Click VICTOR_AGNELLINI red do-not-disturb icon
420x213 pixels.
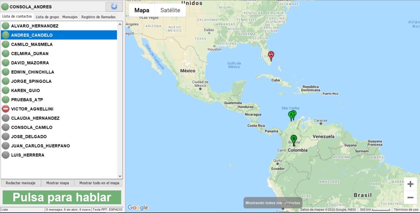click(6, 109)
